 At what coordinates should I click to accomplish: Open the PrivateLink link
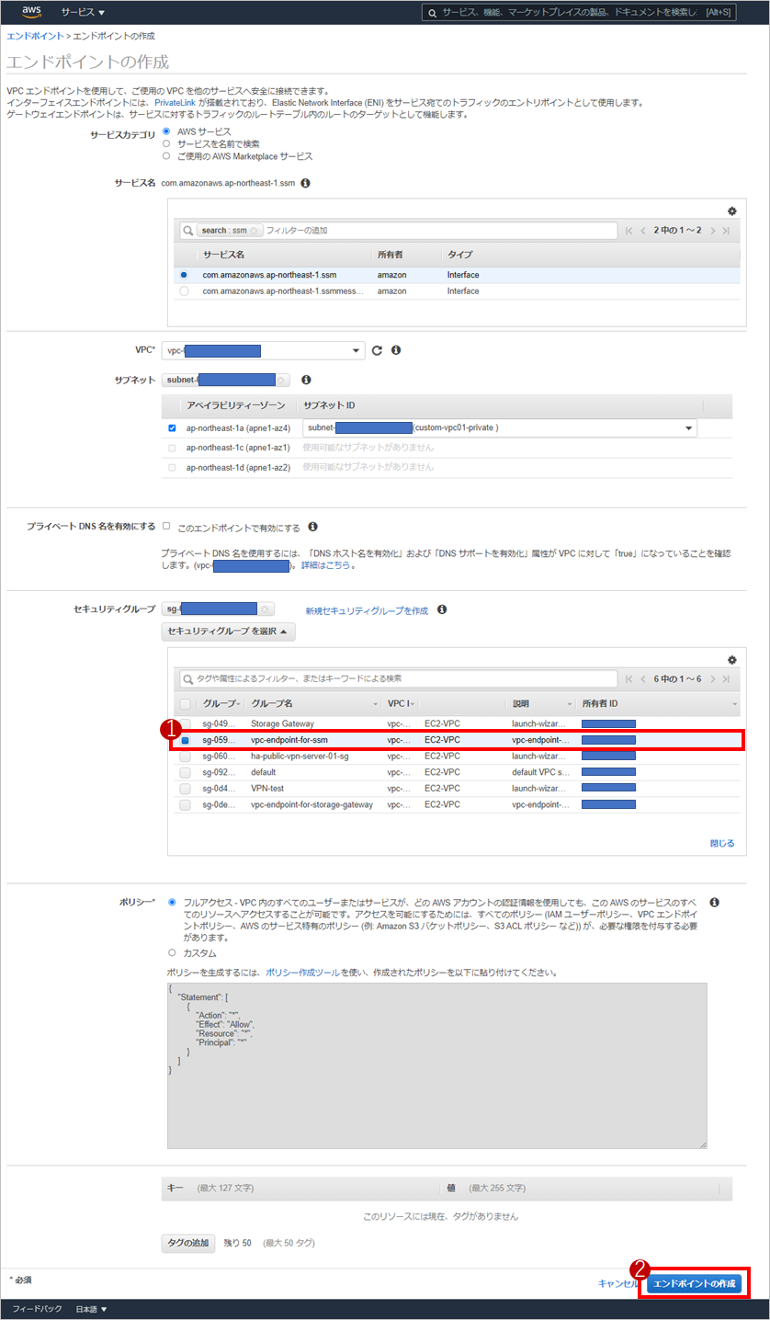tap(175, 103)
